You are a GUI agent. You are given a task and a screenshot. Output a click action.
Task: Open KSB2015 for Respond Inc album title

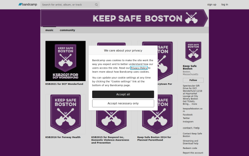[110, 140]
